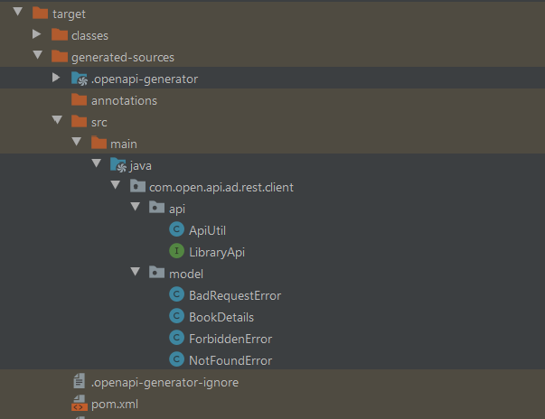Select the .openapi-generator row text
545x419 pixels.
click(x=145, y=79)
